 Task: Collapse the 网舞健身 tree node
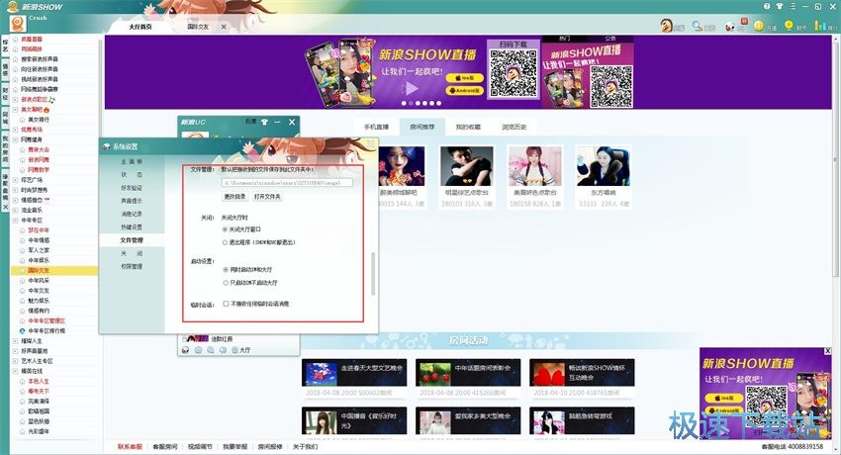point(15,139)
